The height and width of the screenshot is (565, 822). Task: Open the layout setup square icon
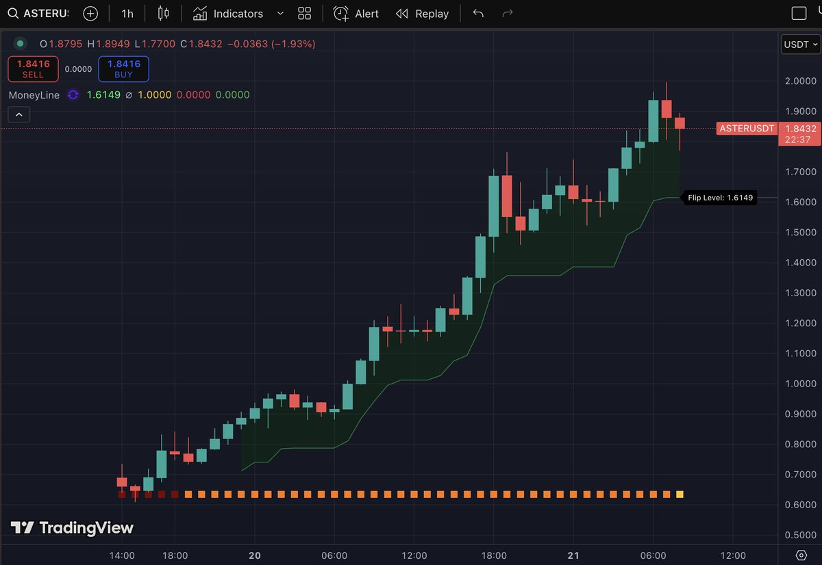(x=799, y=14)
